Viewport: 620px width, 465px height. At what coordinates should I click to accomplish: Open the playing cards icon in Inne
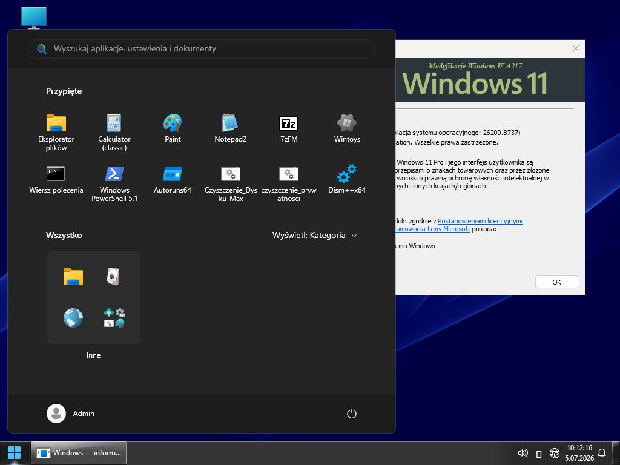click(x=113, y=276)
